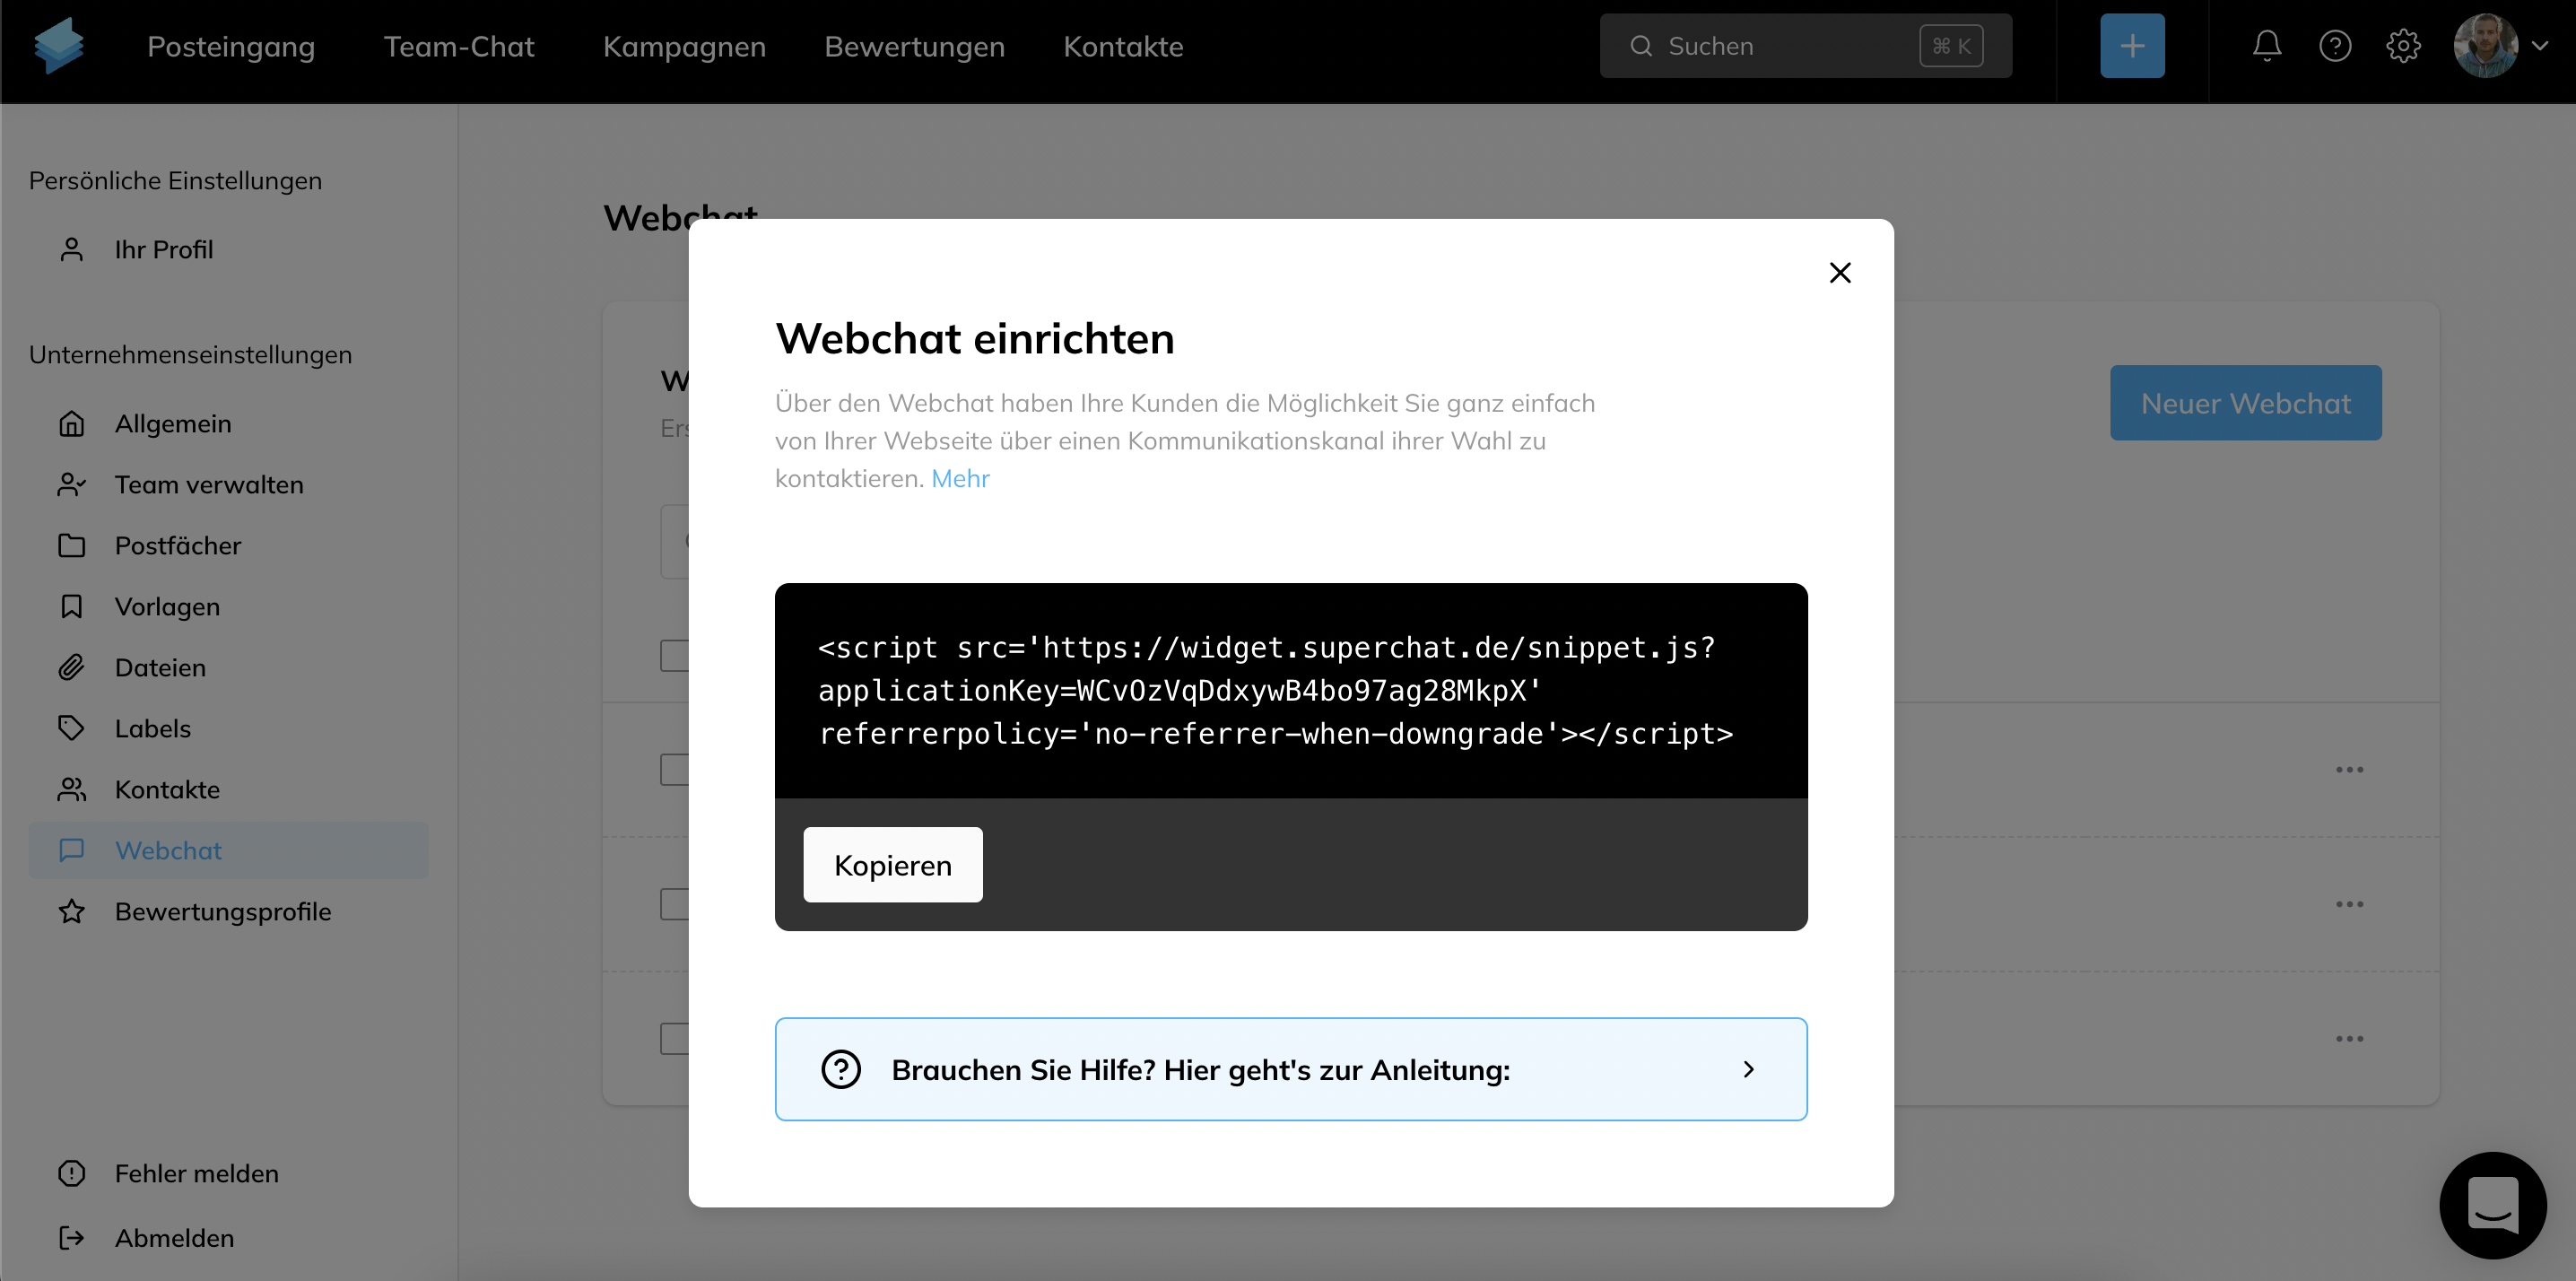Switch to Team-Chat
The image size is (2576, 1281).
pyautogui.click(x=459, y=46)
